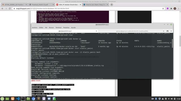181x101 pixels.
Task: Click the 'create user TEST identified by 1234' line
Action: coord(51,89)
